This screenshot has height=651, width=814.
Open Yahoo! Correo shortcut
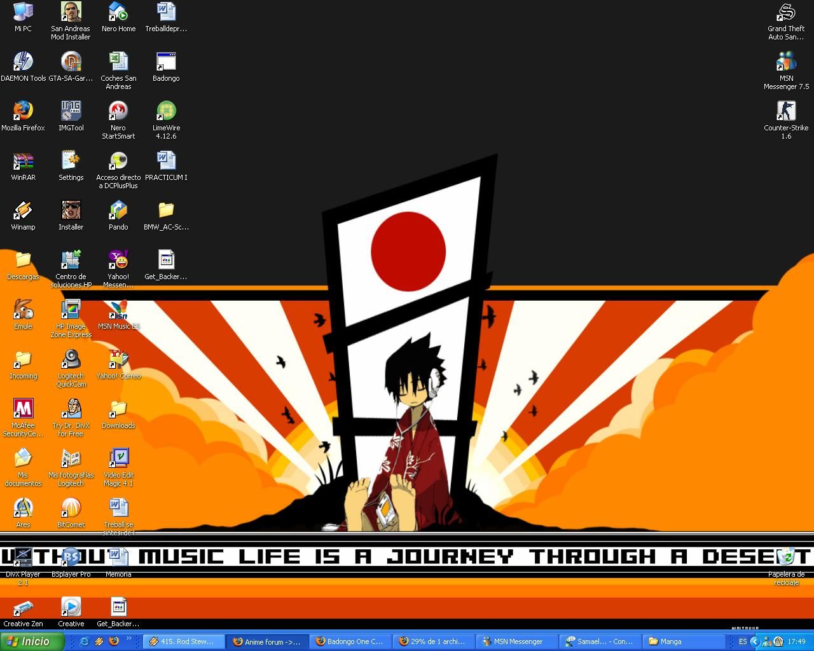(118, 364)
